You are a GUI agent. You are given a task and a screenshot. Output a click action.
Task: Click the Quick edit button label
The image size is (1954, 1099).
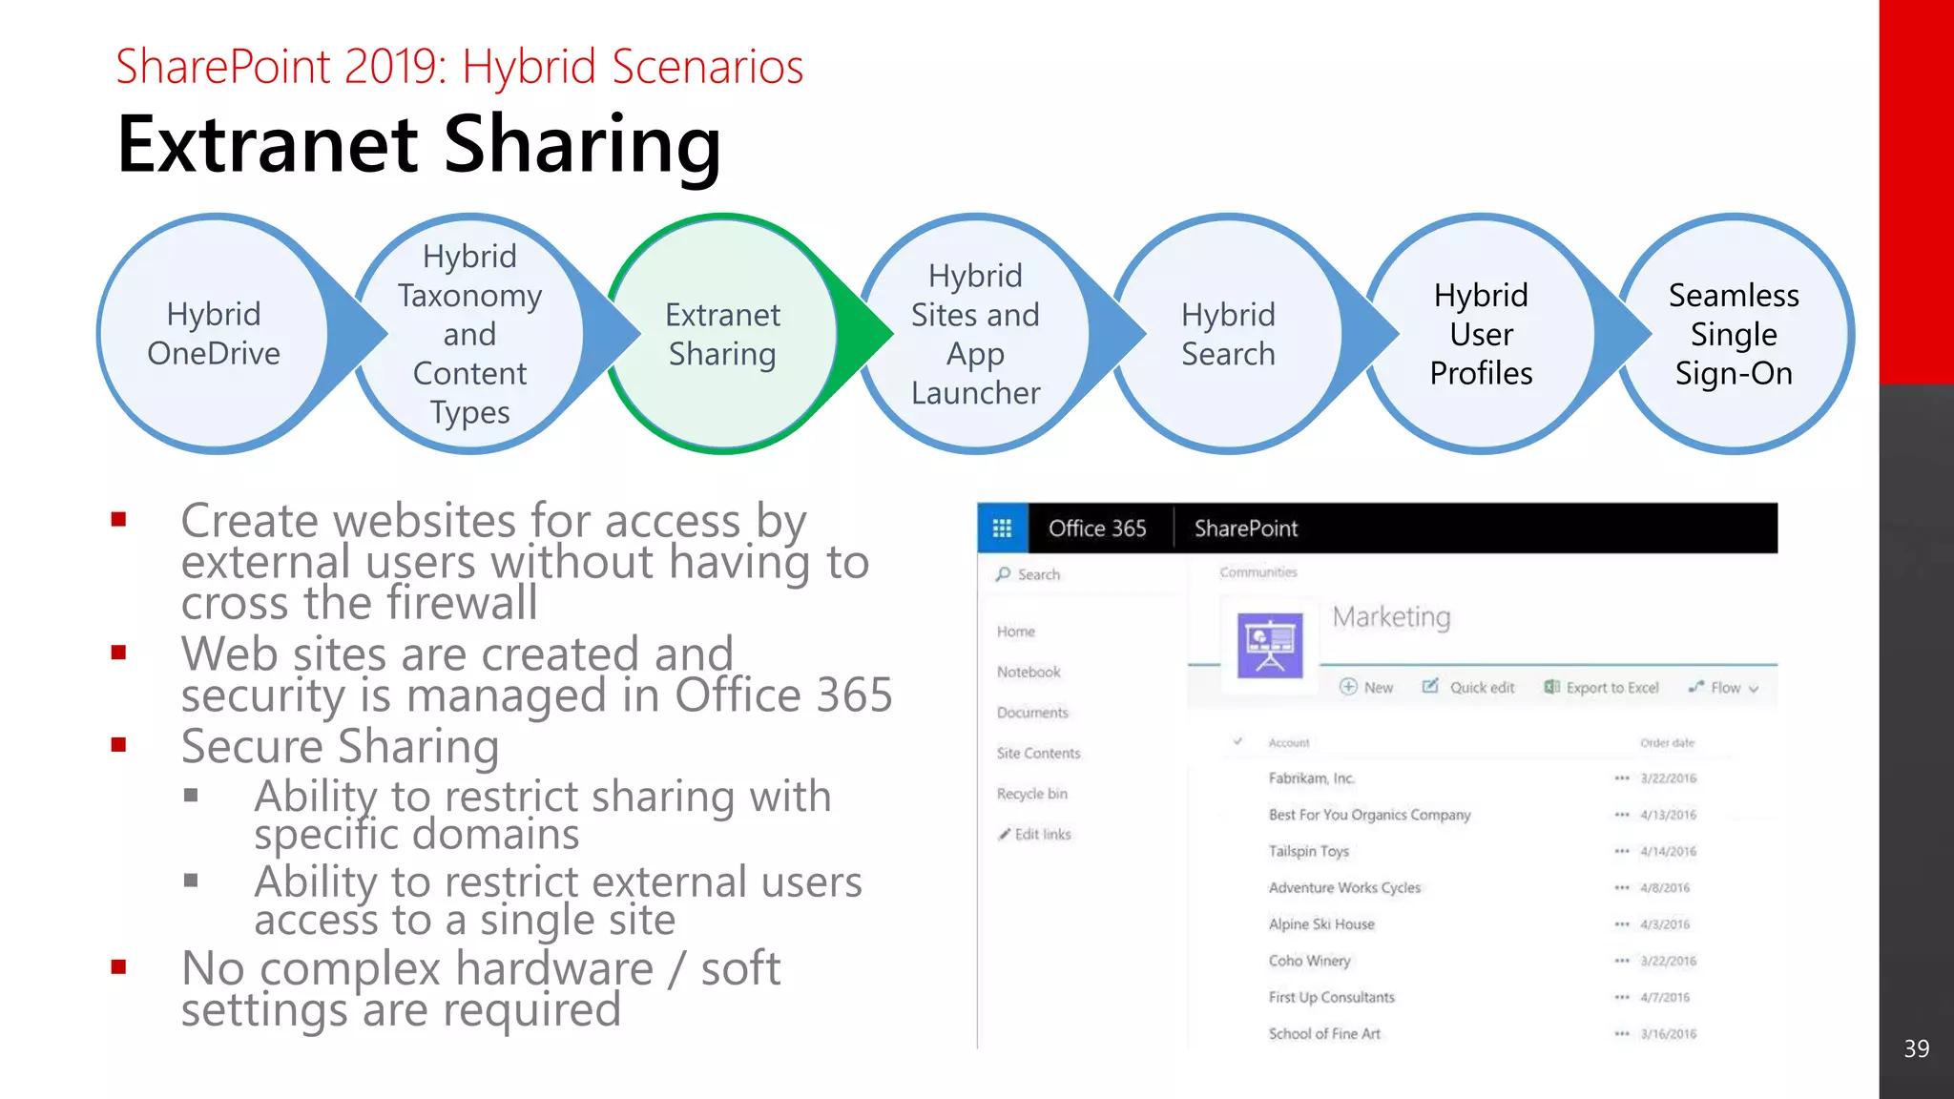(x=1482, y=688)
